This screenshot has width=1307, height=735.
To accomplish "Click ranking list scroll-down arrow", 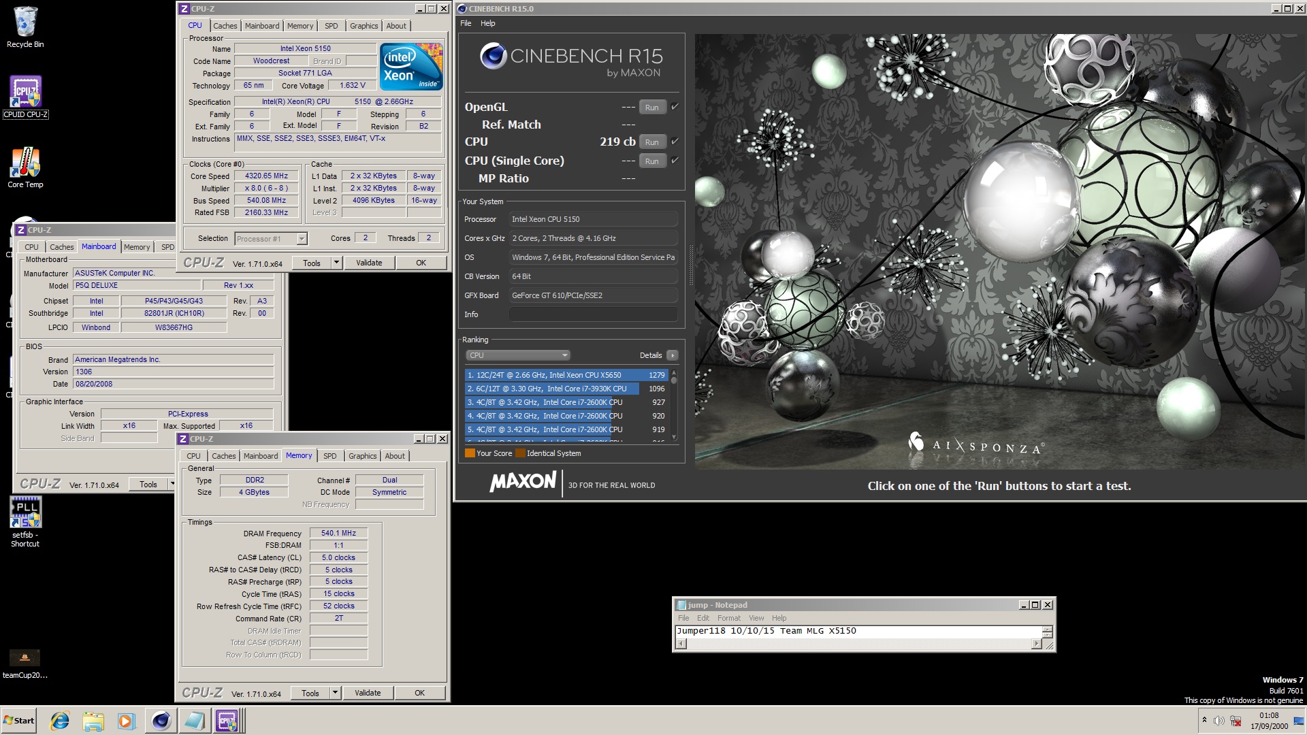I will coord(674,437).
